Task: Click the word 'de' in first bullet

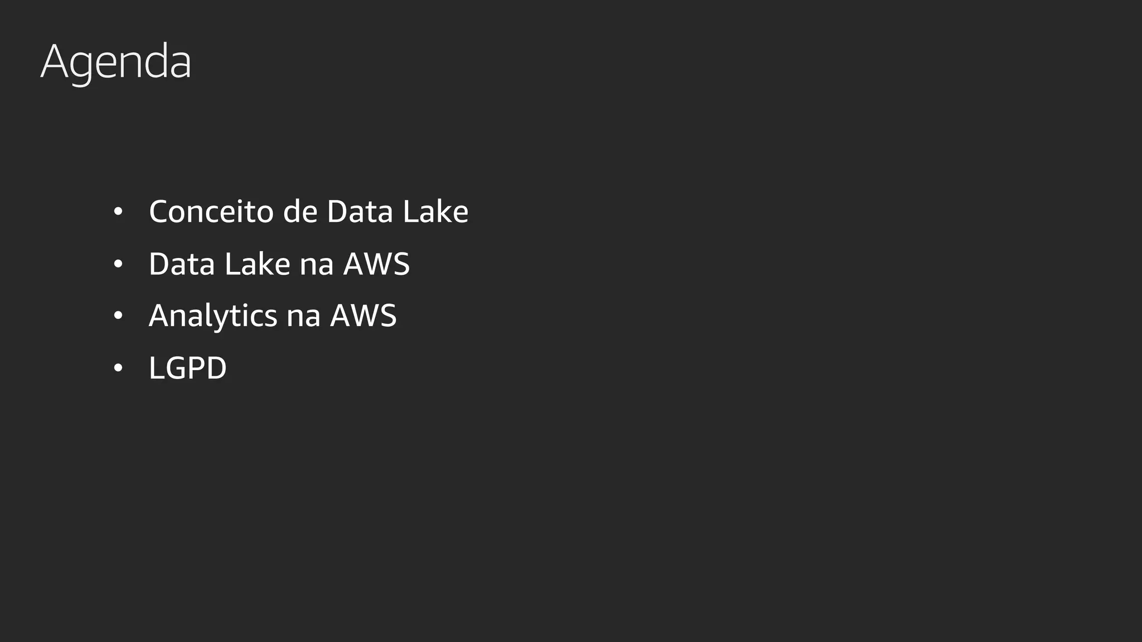Action: pos(300,212)
